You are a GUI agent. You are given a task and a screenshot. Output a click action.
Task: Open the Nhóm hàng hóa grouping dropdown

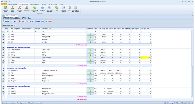pyautogui.click(x=9, y=25)
